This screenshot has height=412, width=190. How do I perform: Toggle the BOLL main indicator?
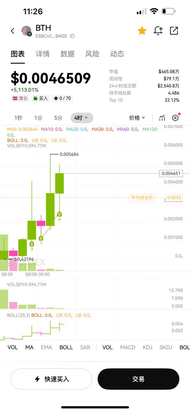(66, 347)
